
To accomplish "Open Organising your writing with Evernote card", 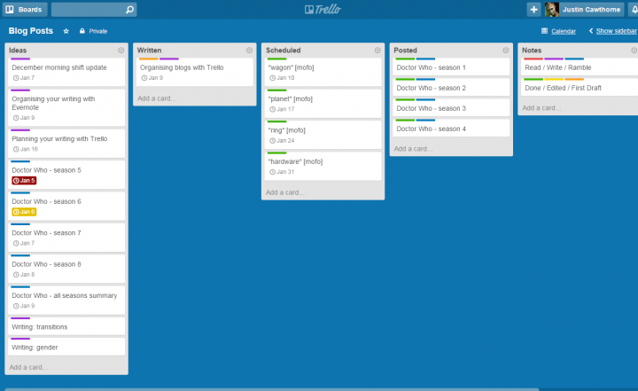I will [x=66, y=107].
